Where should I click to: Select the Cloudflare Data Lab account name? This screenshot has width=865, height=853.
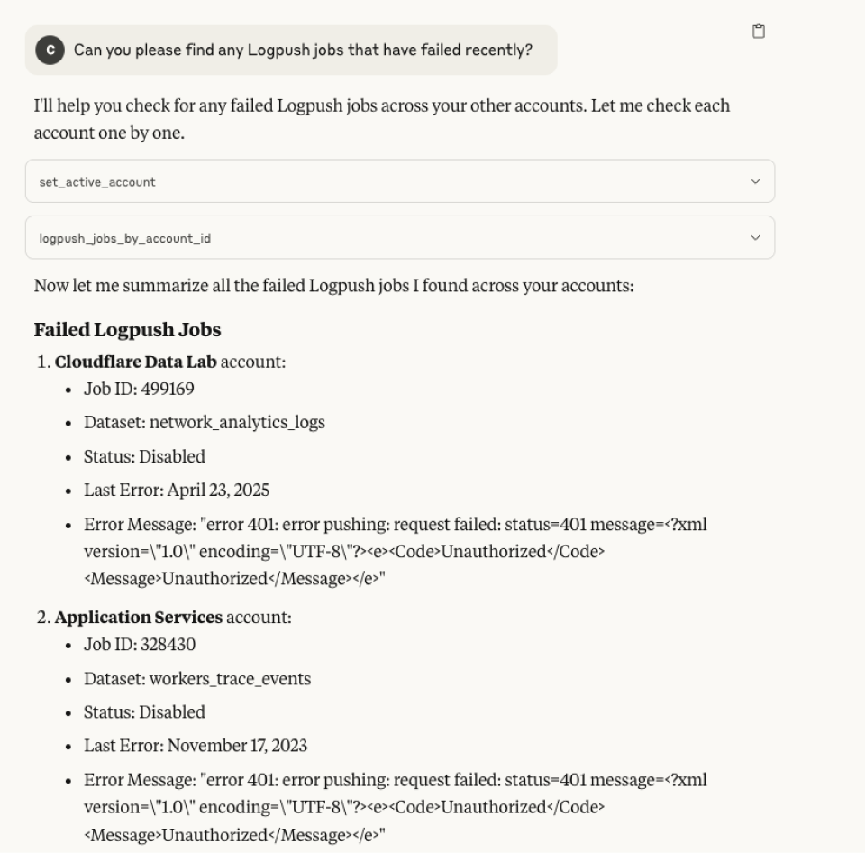(135, 362)
